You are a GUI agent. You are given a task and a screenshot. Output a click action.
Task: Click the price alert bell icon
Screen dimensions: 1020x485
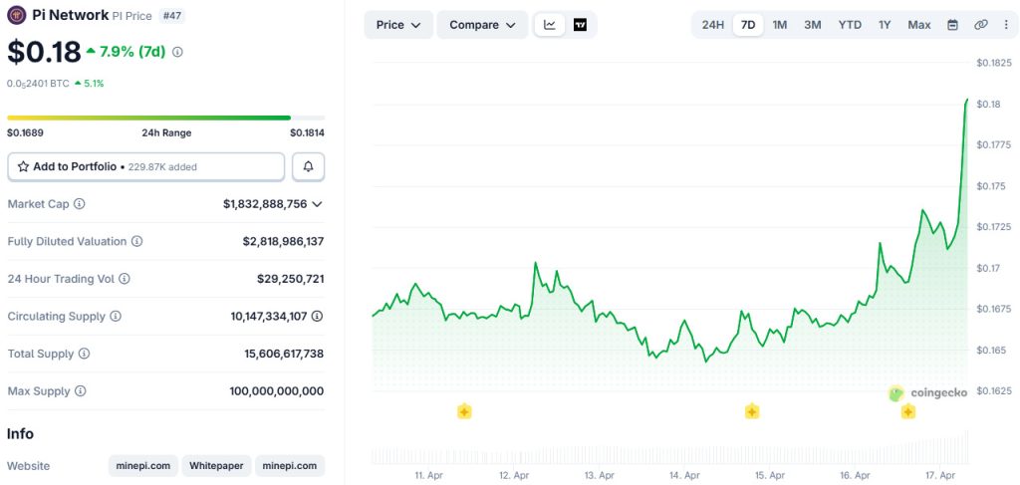pyautogui.click(x=308, y=166)
